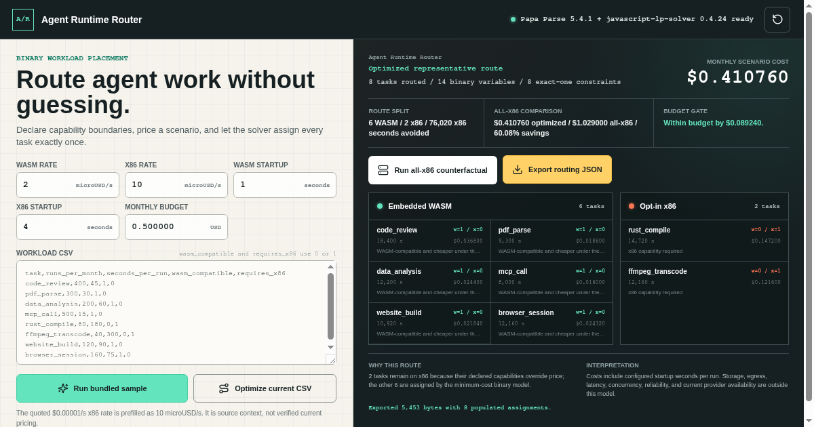
Task: Focus the x86 rate input field
Action: pos(176,185)
